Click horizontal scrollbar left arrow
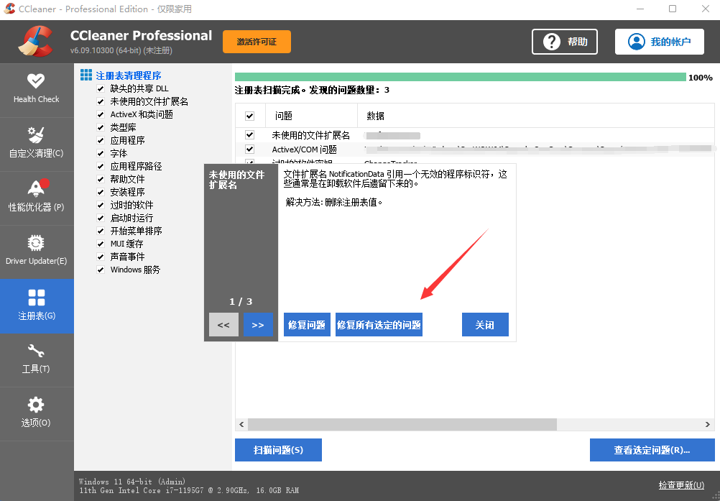This screenshot has height=501, width=720. [x=241, y=424]
